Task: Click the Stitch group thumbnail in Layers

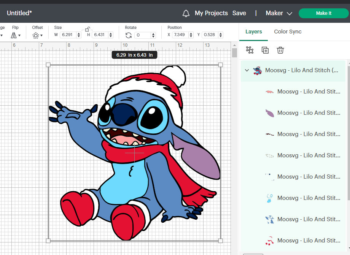Action: tap(258, 70)
